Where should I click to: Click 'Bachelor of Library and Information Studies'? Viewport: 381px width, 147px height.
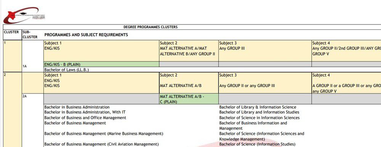[259, 112]
